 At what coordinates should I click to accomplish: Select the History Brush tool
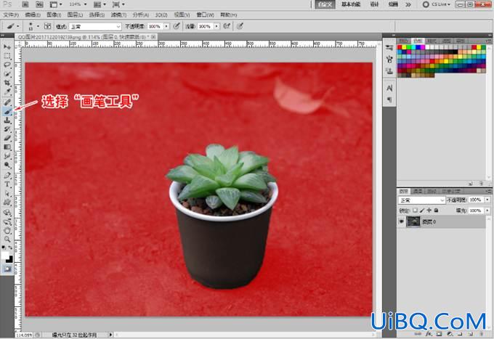pos(7,129)
